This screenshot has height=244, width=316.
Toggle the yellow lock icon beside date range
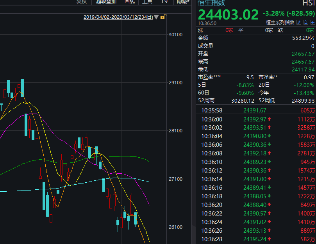tap(162, 17)
